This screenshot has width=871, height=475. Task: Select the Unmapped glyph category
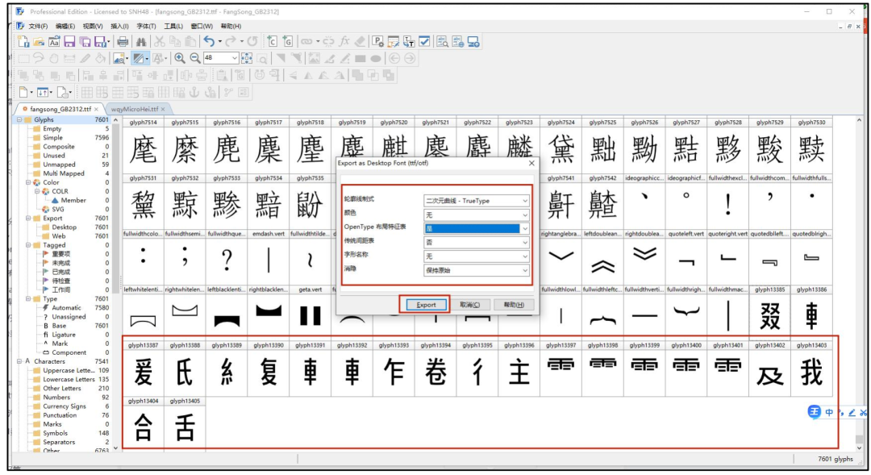tap(59, 165)
